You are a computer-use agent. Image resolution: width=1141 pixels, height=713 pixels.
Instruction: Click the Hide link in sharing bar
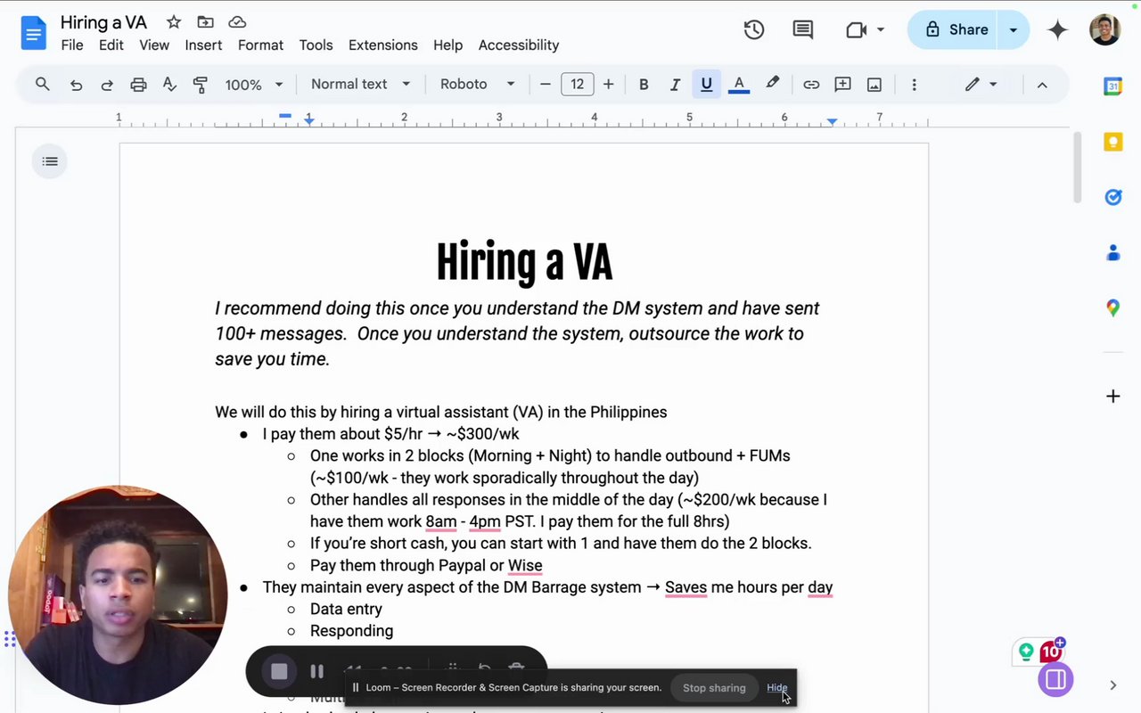[776, 688]
